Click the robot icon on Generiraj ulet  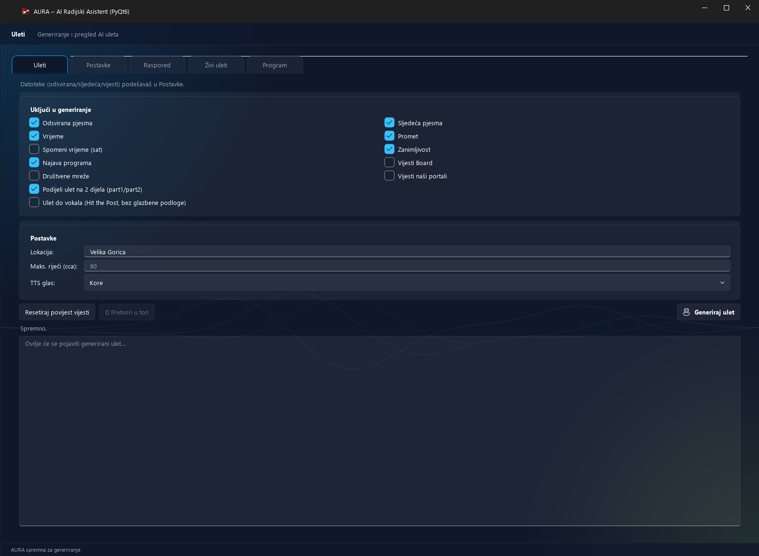(x=686, y=312)
